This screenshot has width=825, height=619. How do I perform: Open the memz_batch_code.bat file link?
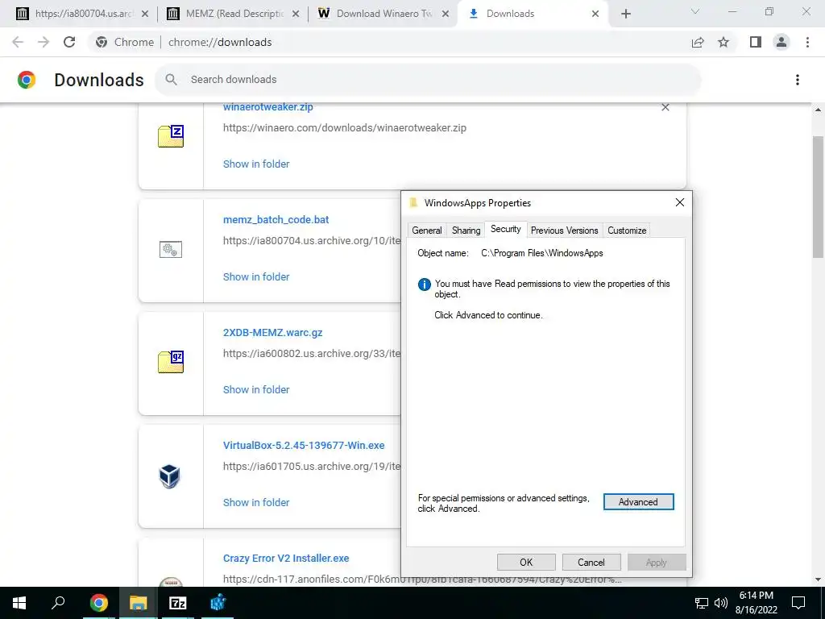276,220
